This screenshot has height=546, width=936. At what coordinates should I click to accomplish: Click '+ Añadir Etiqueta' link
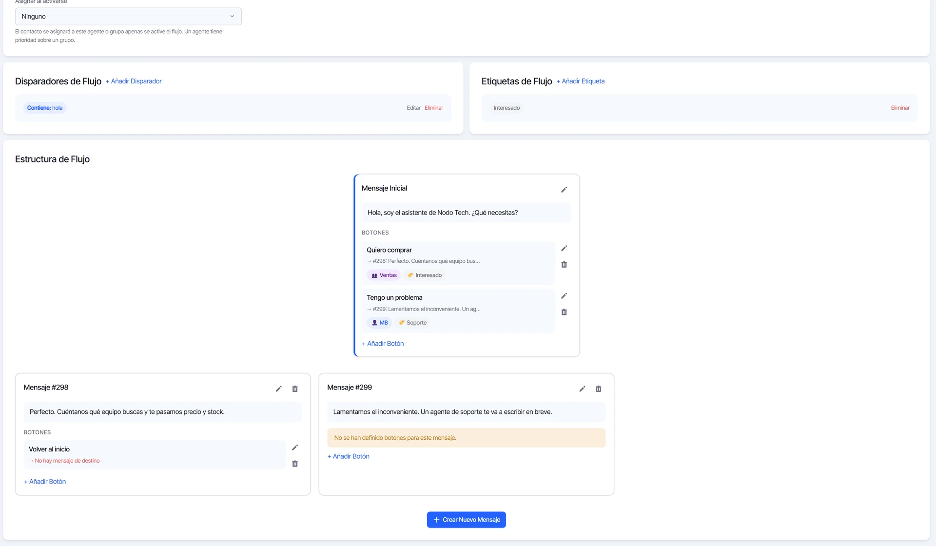[x=580, y=81]
